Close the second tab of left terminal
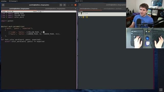Image resolution: width=164 pixels, height=92 pixels. pos(71,9)
